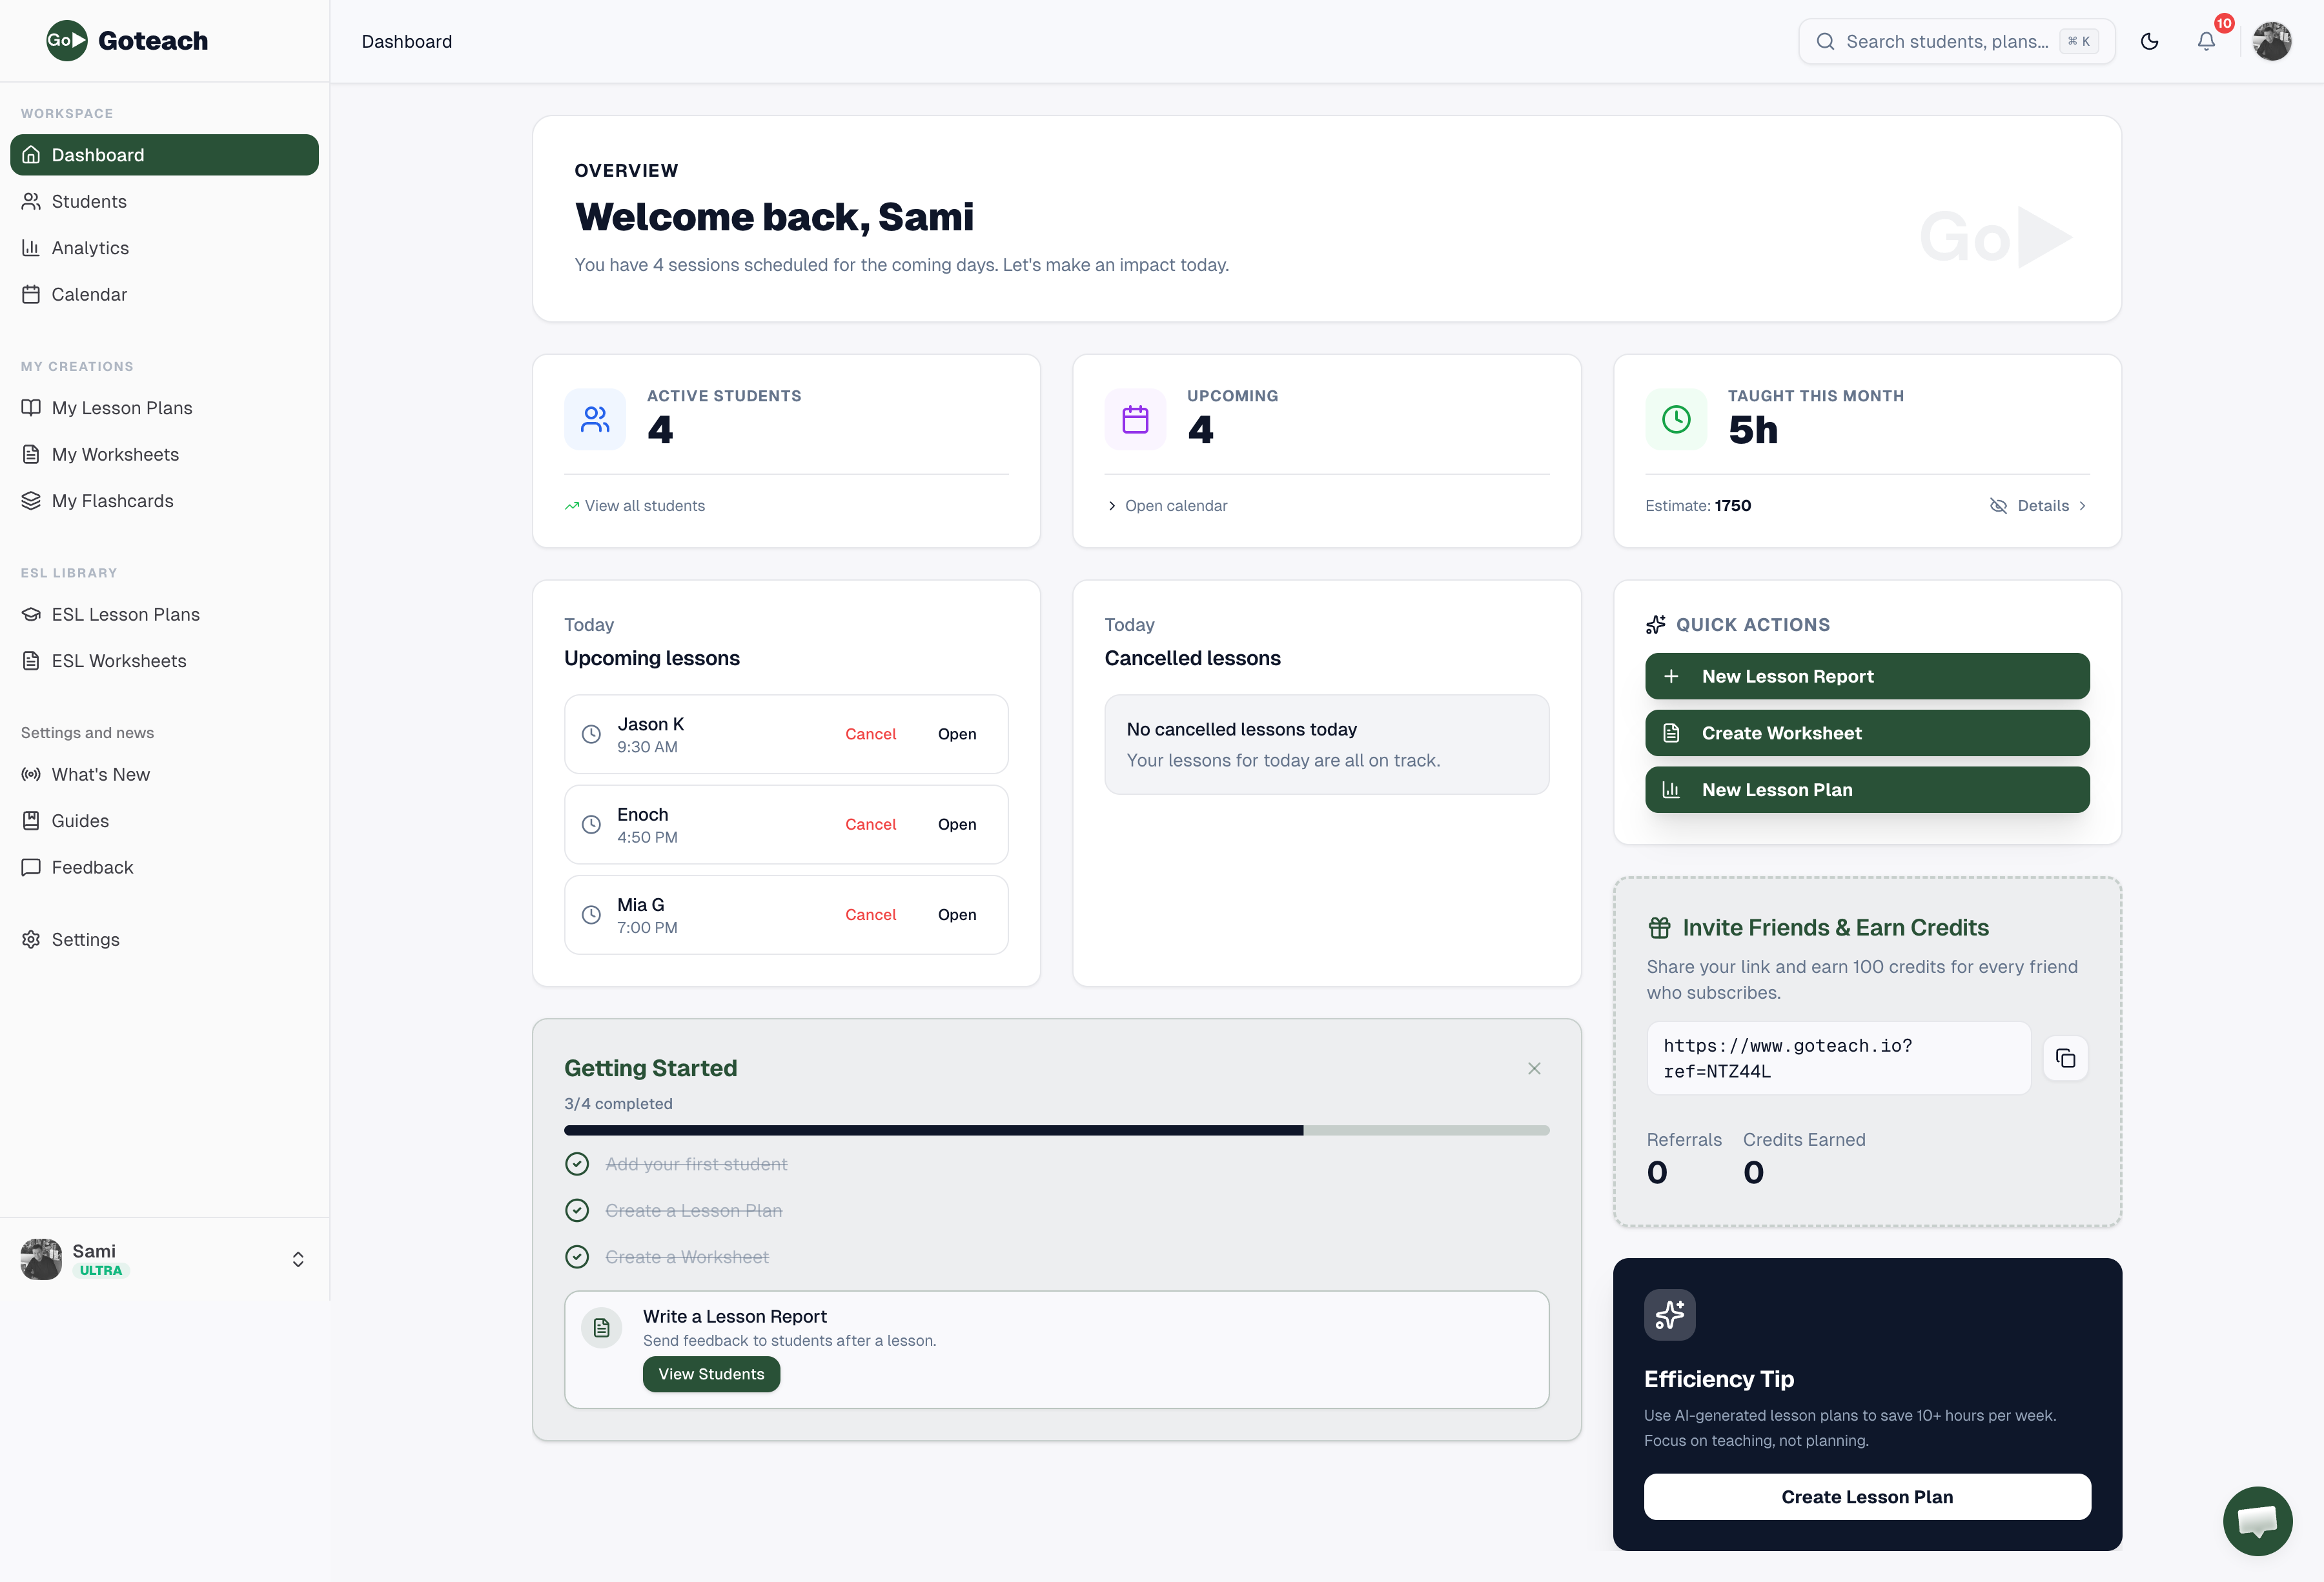Switch to the Students section
Image resolution: width=2324 pixels, height=1582 pixels.
coord(88,201)
